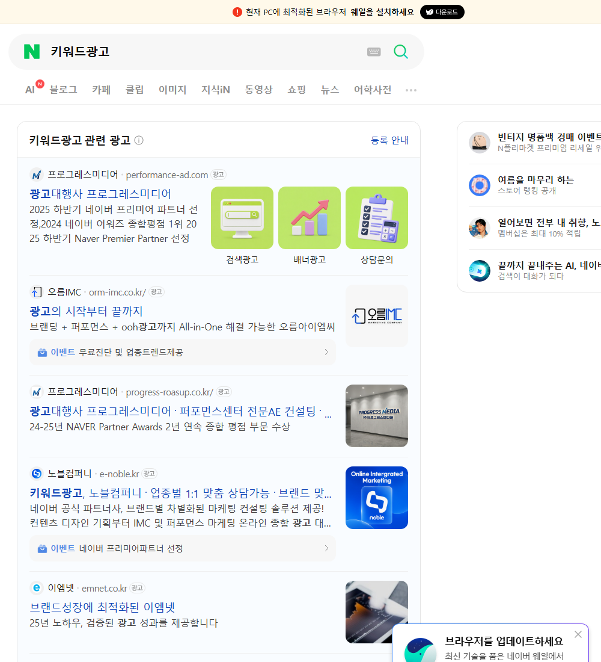Viewport: 601px width, 662px height.
Task: Switch to the AI tab
Action: 30,90
